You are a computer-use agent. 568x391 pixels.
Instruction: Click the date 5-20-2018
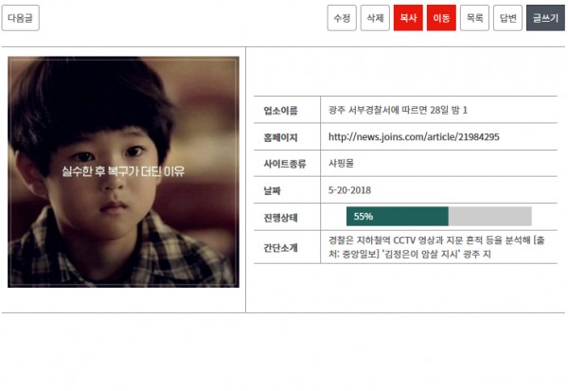coord(349,190)
